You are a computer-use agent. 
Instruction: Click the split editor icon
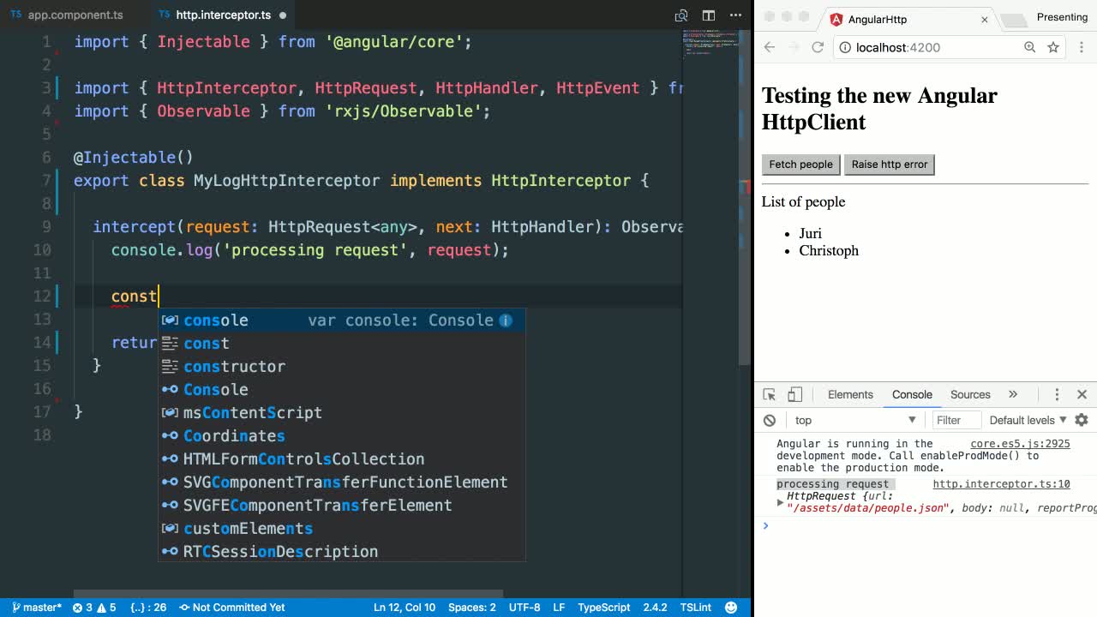[x=709, y=15]
